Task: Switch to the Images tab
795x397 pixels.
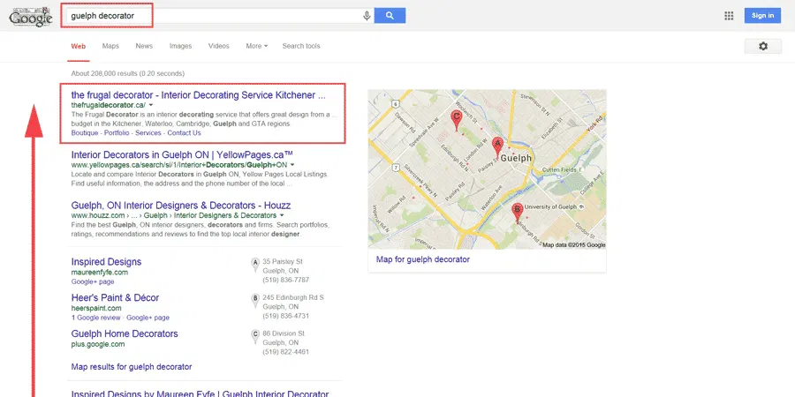Action: tap(180, 46)
